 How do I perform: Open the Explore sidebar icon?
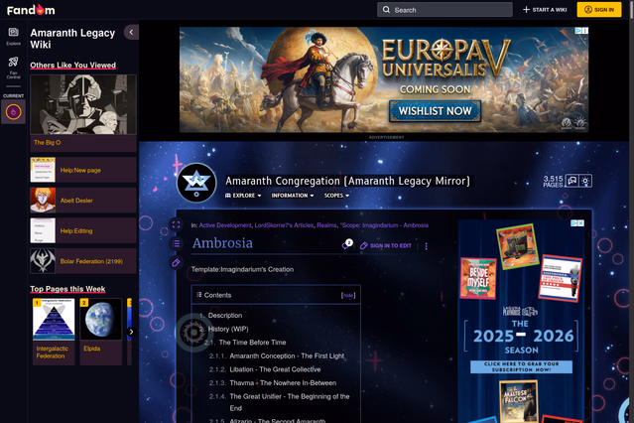point(13,36)
